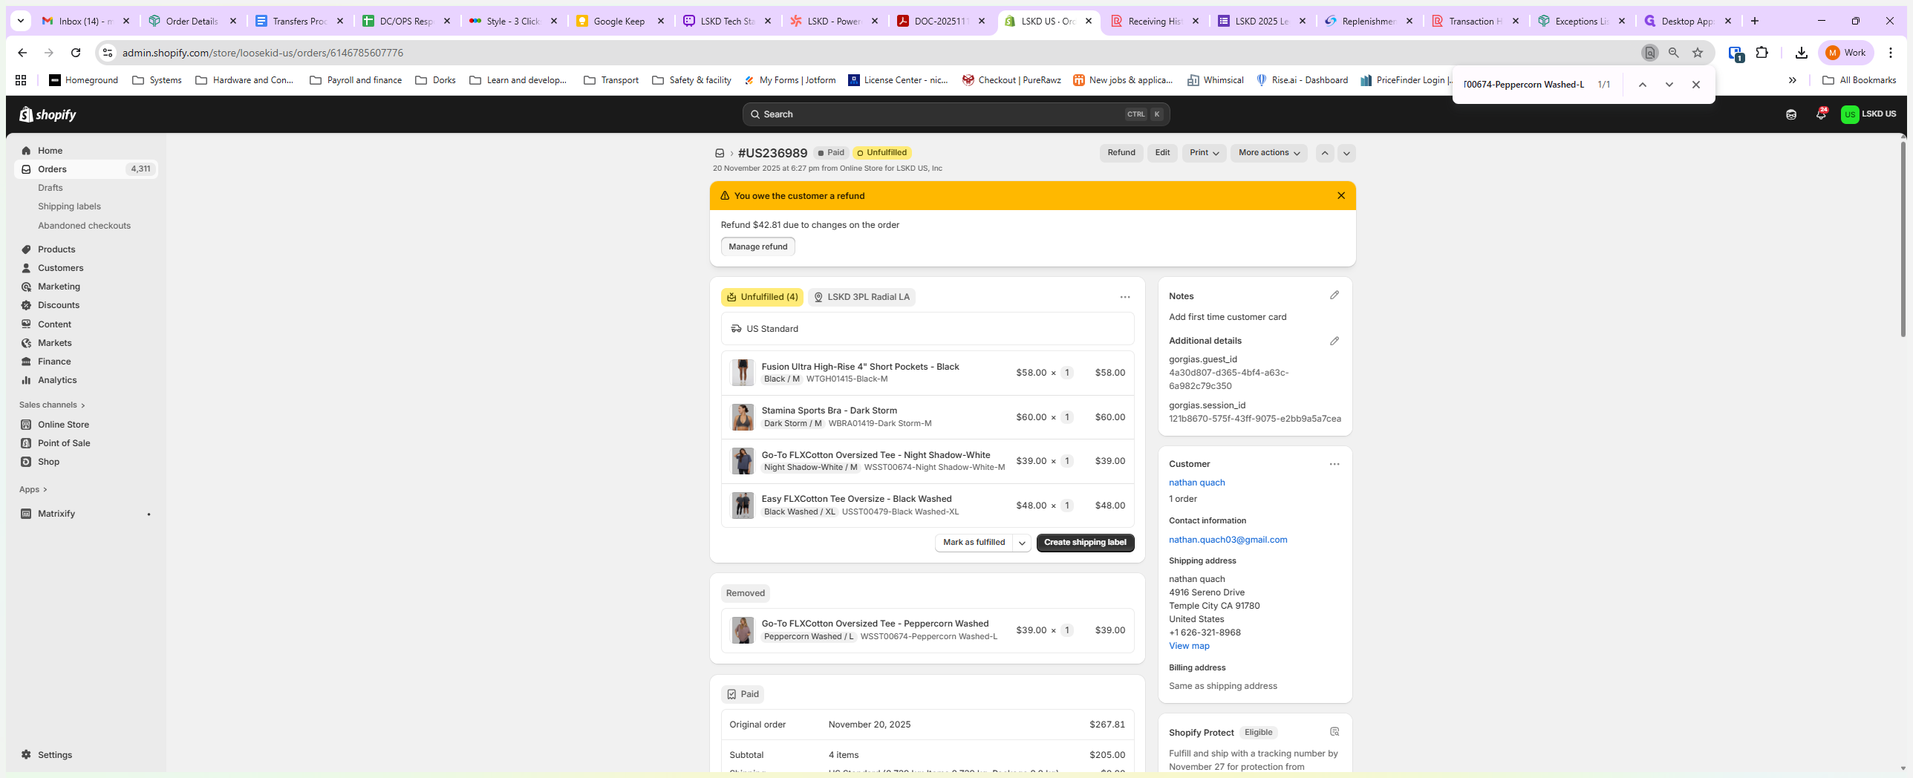Click the Create shipping label button

tap(1084, 543)
